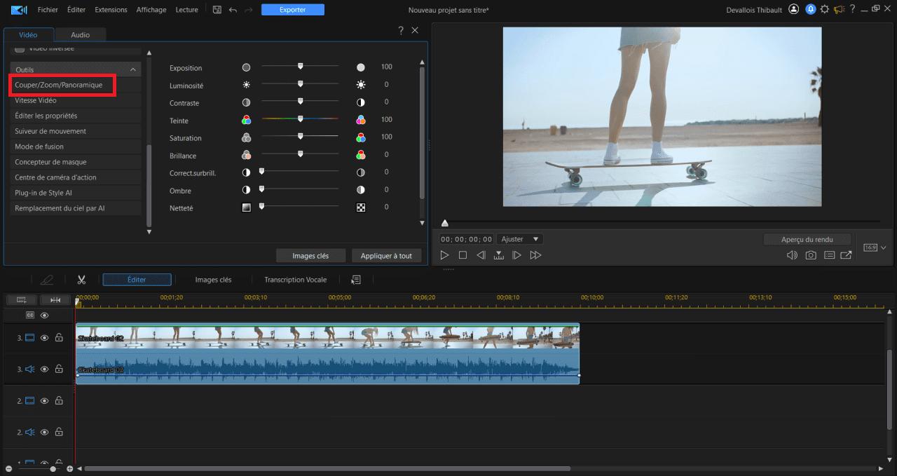The image size is (897, 476).
Task: Click Appliquer à tout
Action: [x=386, y=256]
